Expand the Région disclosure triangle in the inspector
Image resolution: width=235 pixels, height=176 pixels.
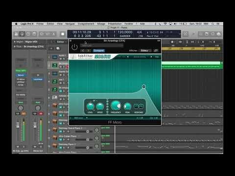15,42
